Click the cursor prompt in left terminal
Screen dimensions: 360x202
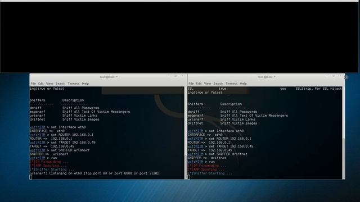click(x=31, y=177)
